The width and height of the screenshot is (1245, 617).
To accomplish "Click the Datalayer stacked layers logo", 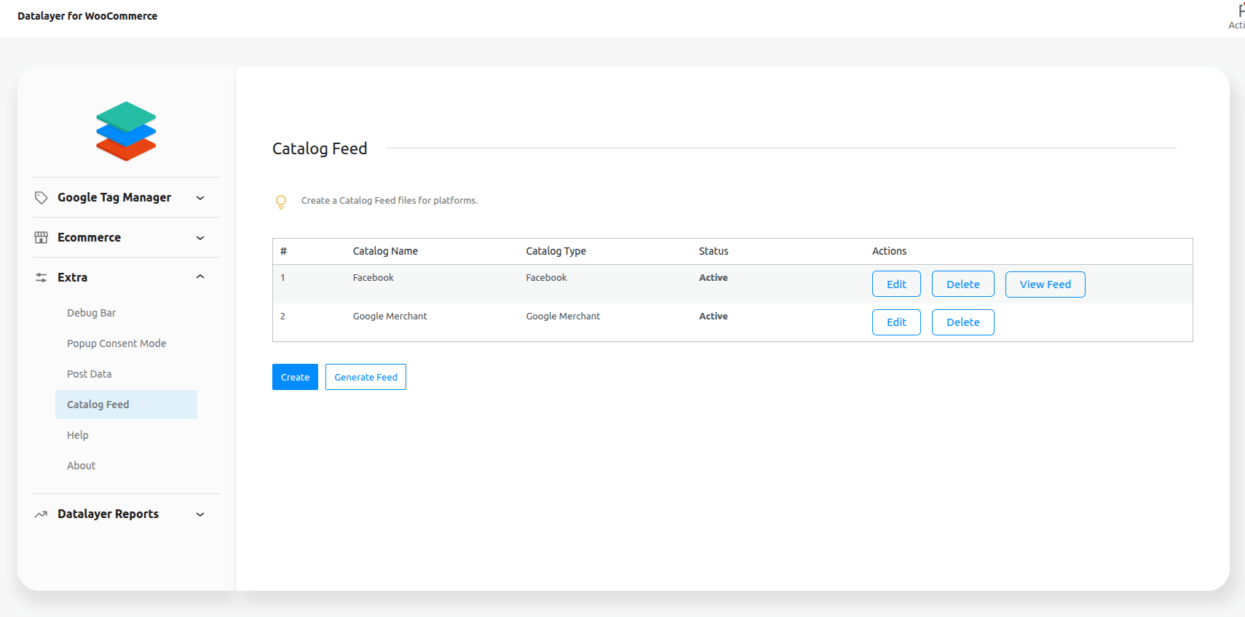I will coord(126,131).
